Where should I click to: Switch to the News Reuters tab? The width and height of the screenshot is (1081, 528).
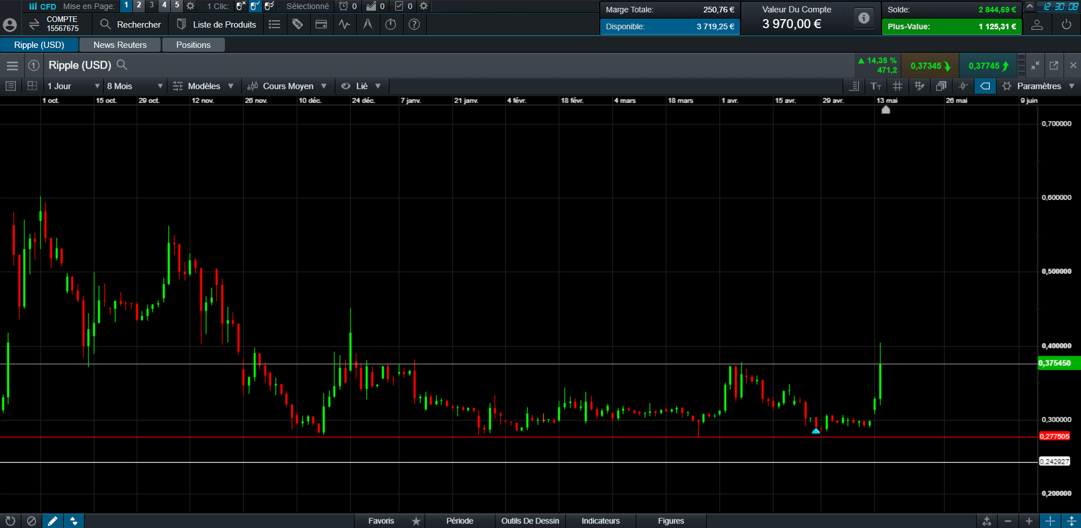[x=119, y=45]
